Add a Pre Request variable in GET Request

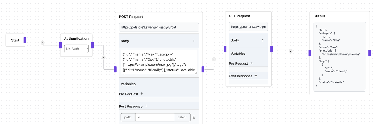252,63
